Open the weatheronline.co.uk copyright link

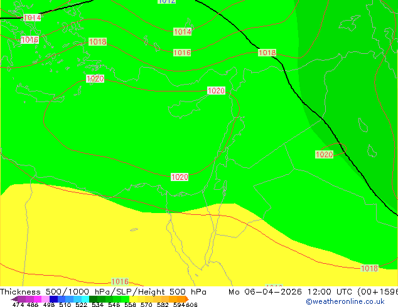(x=345, y=301)
